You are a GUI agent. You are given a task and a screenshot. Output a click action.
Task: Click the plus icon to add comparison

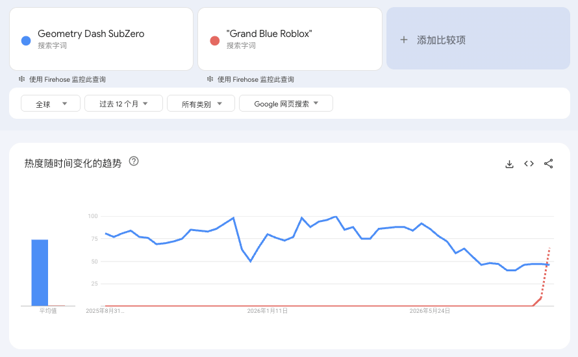404,40
